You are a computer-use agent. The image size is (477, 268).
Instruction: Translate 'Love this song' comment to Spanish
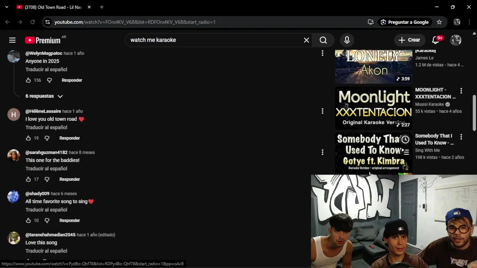(x=46, y=251)
